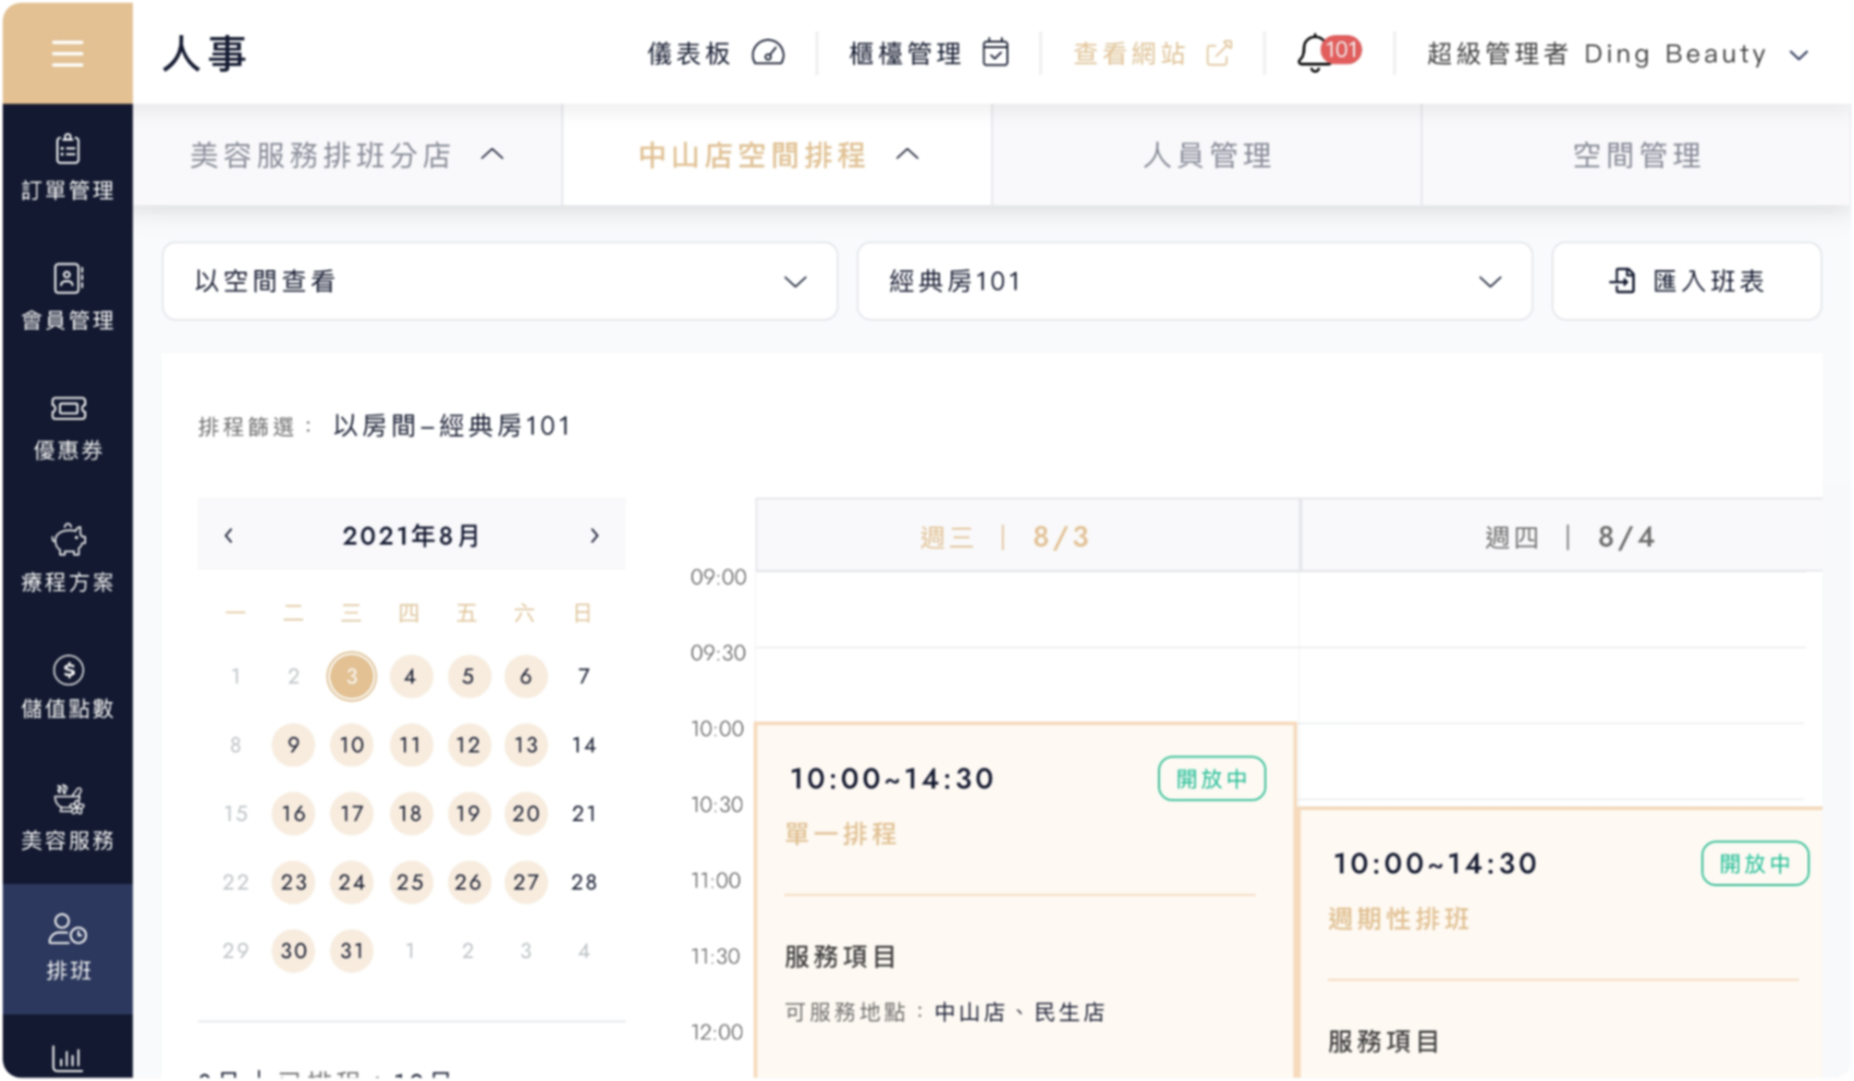1854x1081 pixels.
Task: Select August 5 in the calendar
Action: [x=468, y=676]
